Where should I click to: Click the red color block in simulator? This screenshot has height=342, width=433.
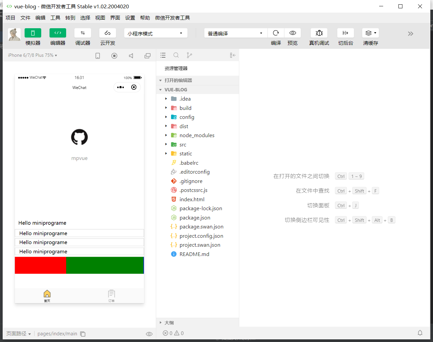pos(41,265)
